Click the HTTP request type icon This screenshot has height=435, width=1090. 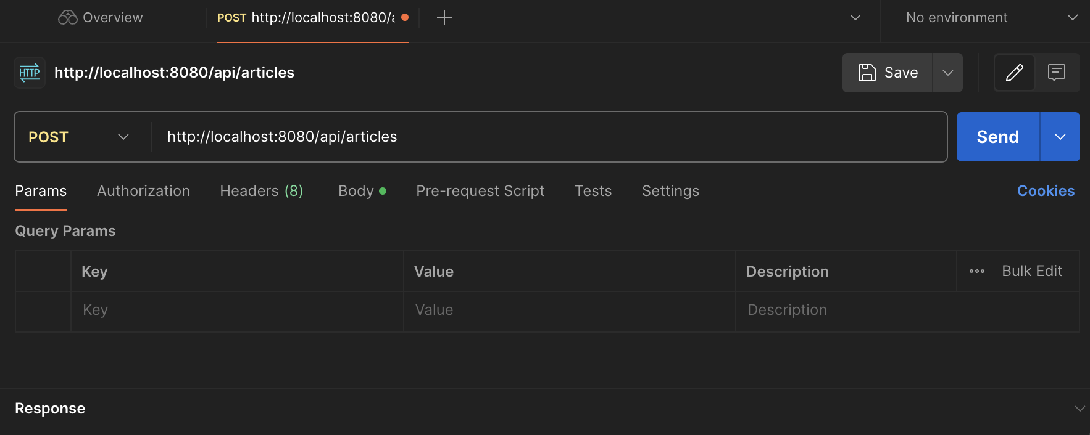[30, 73]
